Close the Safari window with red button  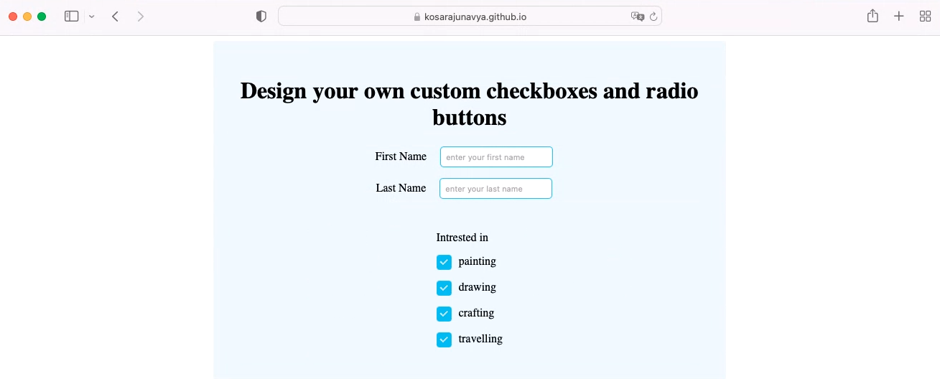tap(13, 17)
